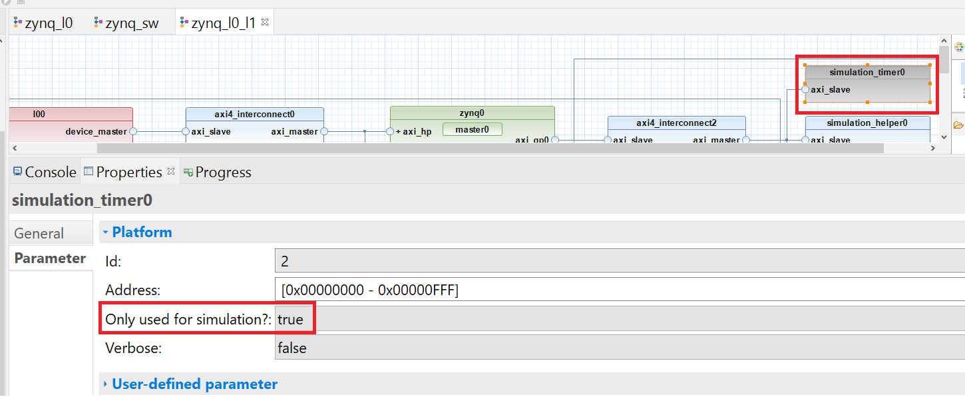Collapse the Platform section
This screenshot has height=397, width=965.
(x=105, y=232)
